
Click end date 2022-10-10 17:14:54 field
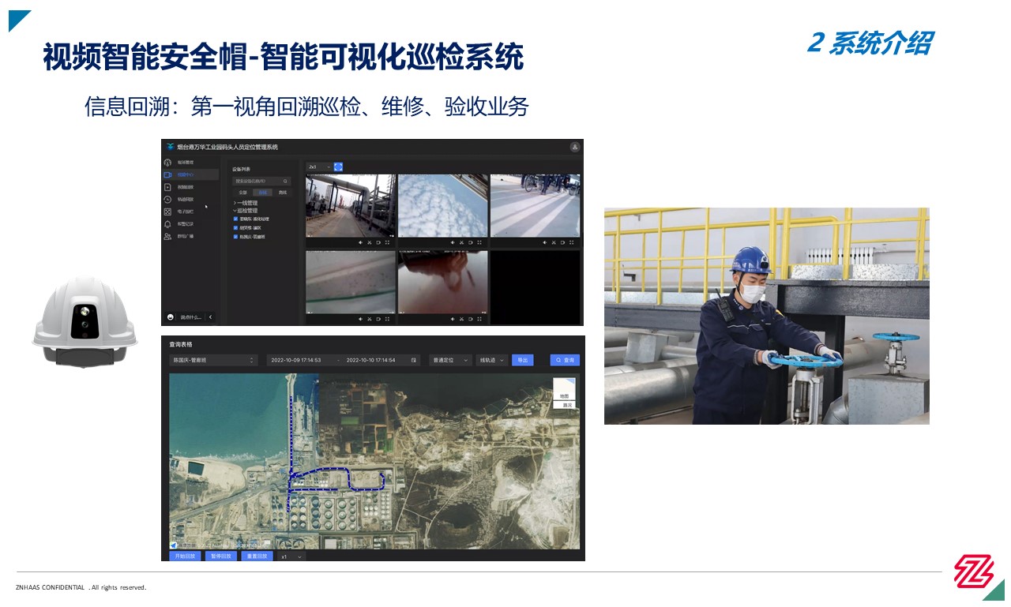371,360
